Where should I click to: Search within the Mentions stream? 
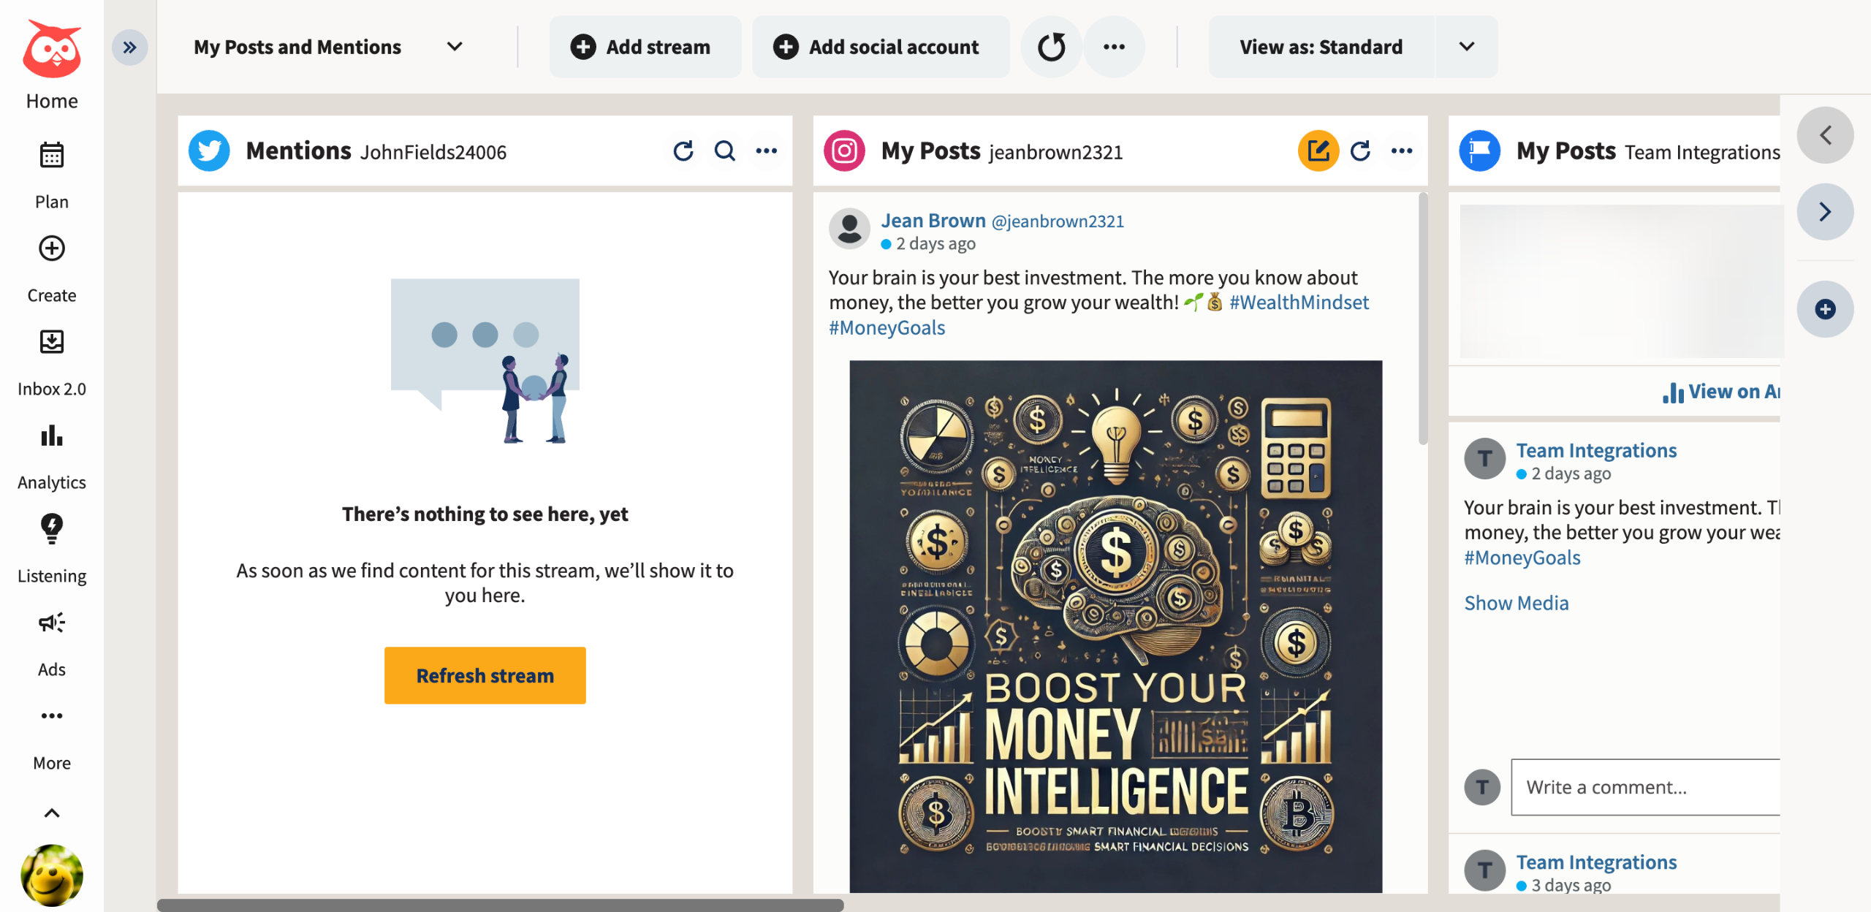(x=724, y=151)
